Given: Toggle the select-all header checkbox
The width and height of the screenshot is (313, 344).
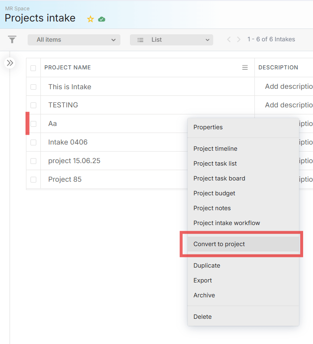Looking at the screenshot, I should coord(33,68).
